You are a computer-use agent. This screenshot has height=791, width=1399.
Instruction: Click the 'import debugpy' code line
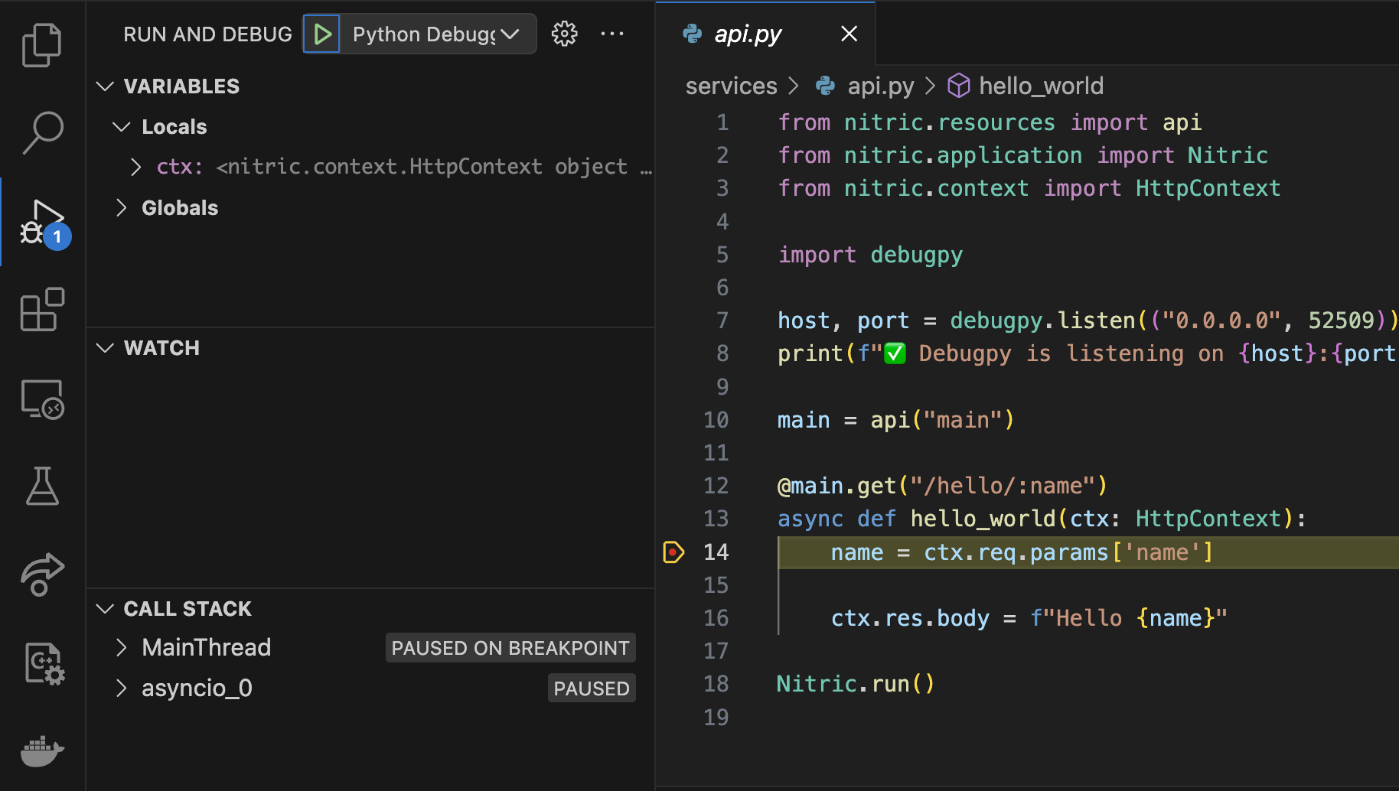coord(870,255)
